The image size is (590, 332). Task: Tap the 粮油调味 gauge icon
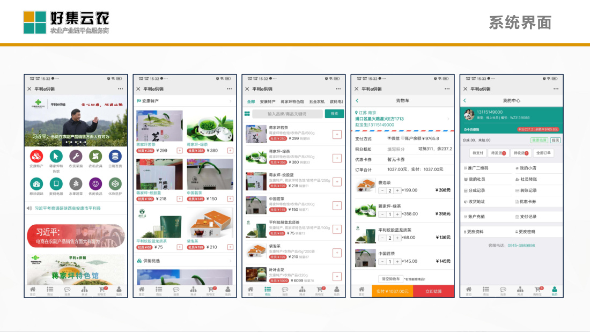point(36,184)
